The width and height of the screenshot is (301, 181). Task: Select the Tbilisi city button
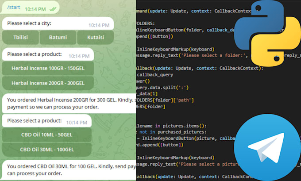click(x=20, y=37)
